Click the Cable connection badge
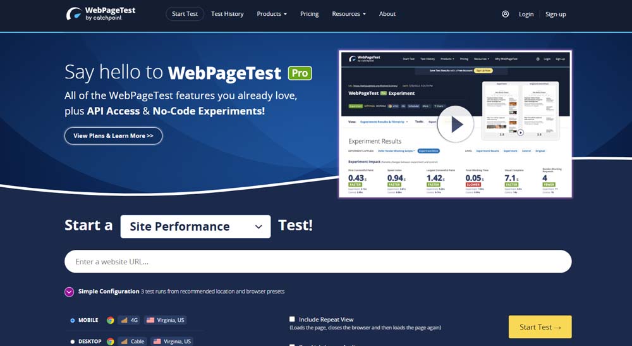 (133, 341)
